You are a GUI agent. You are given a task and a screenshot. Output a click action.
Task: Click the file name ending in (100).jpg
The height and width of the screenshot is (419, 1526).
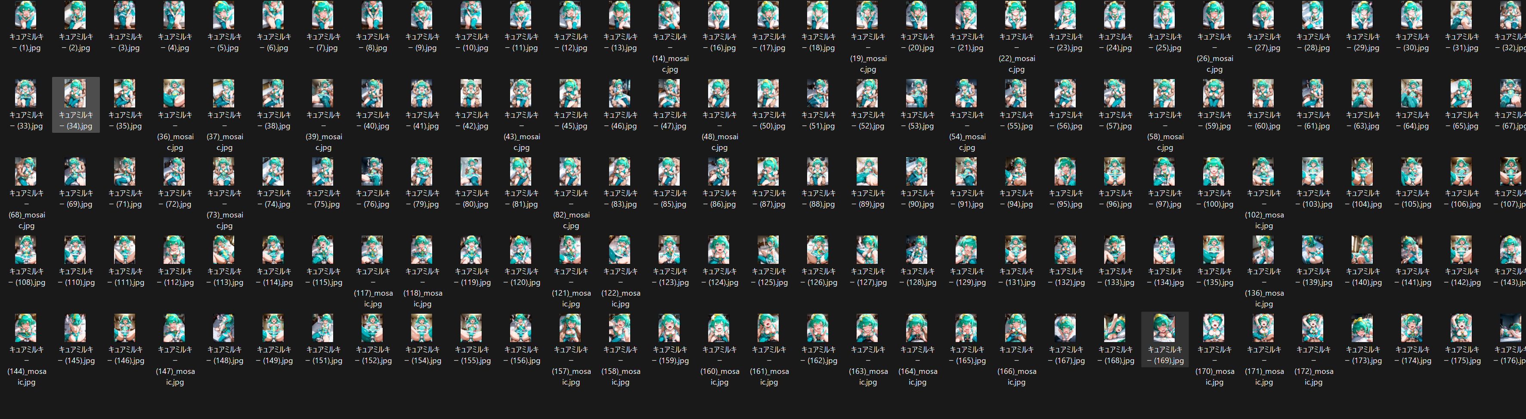pos(1214,198)
